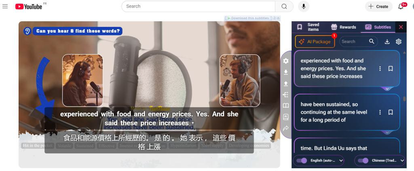Open the notifications bell
Image resolution: width=414 pixels, height=171 pixels.
click(x=401, y=6)
